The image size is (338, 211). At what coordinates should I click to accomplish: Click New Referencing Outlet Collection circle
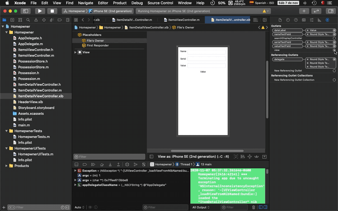(x=334, y=80)
